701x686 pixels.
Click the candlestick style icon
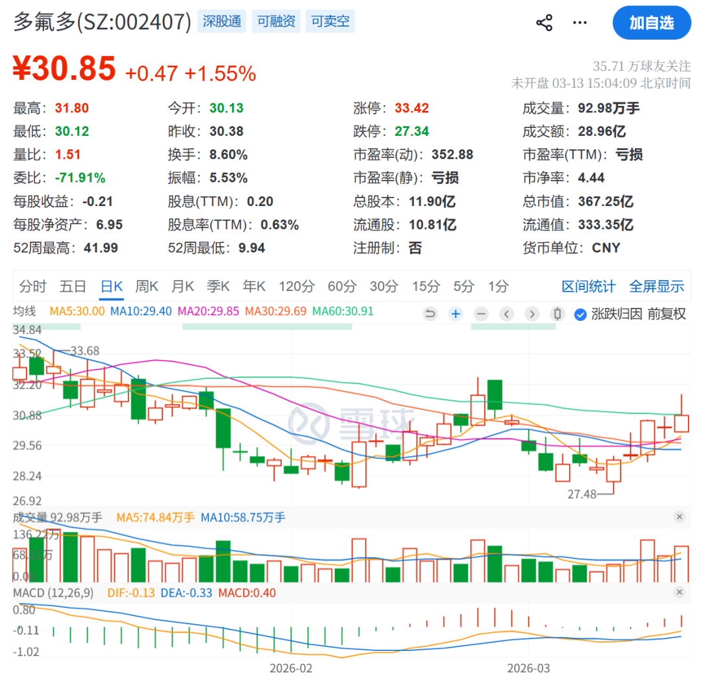click(x=557, y=314)
